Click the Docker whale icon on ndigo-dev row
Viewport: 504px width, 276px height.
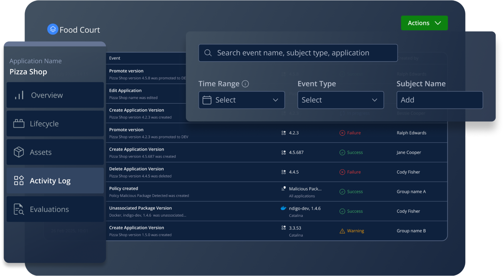283,208
